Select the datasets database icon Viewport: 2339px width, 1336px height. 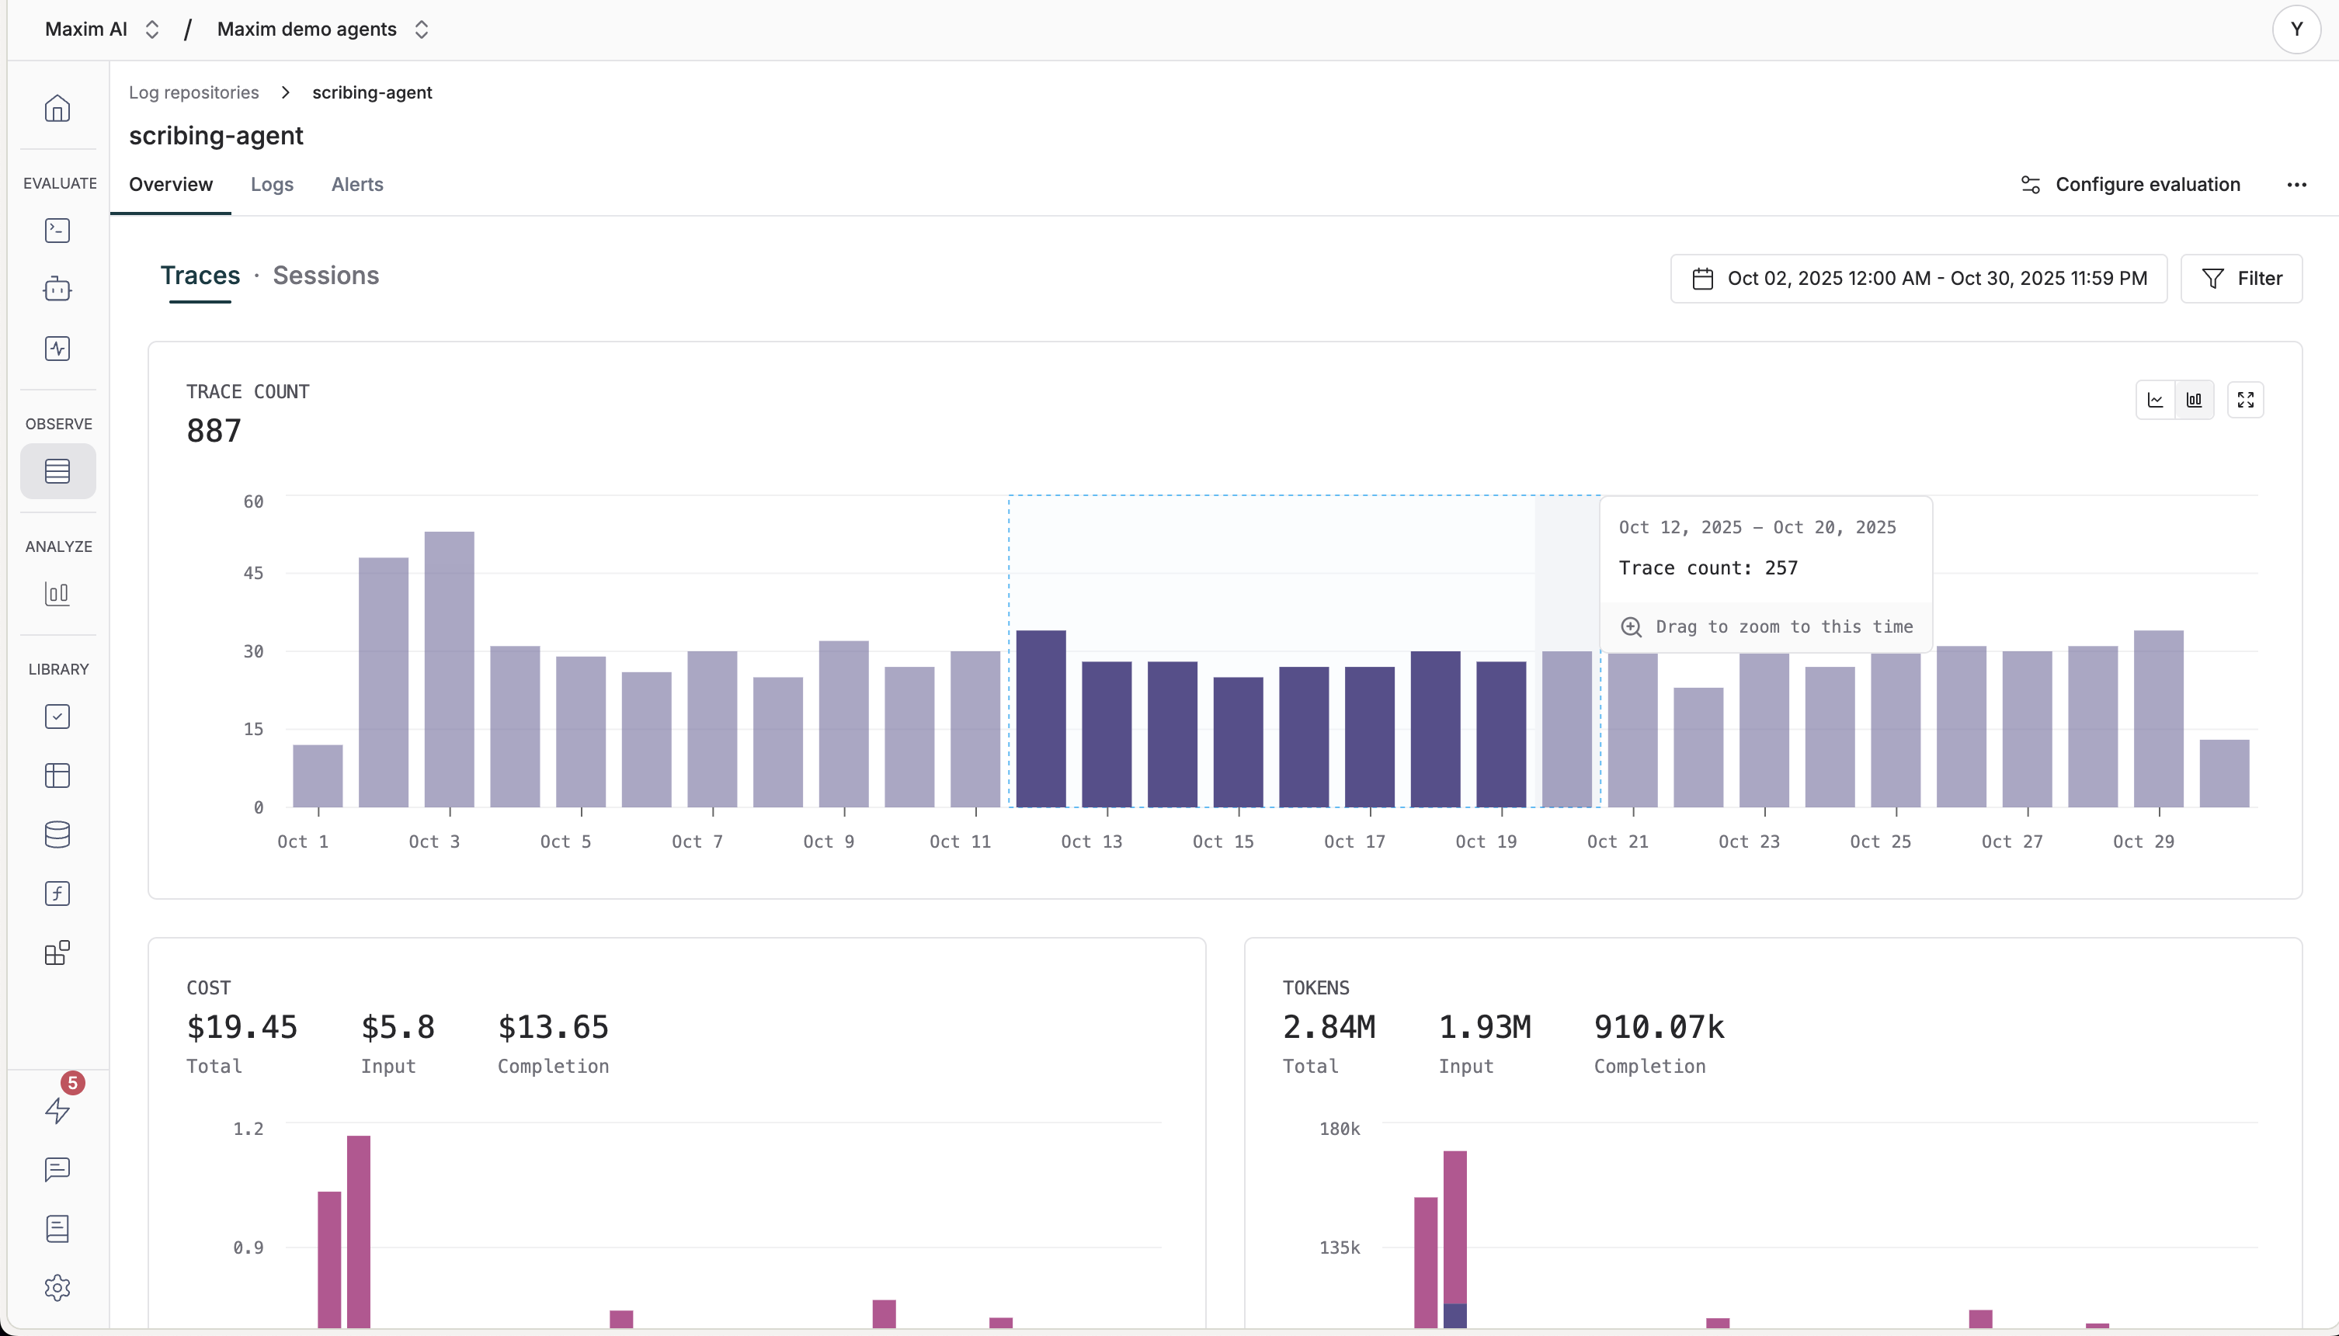tap(57, 834)
